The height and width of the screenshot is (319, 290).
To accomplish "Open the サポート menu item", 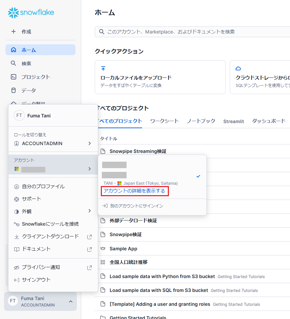I will tap(53, 199).
